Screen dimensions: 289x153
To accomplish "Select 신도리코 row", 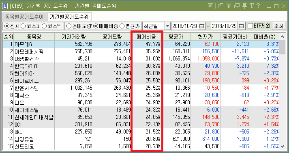I will 141,147.
